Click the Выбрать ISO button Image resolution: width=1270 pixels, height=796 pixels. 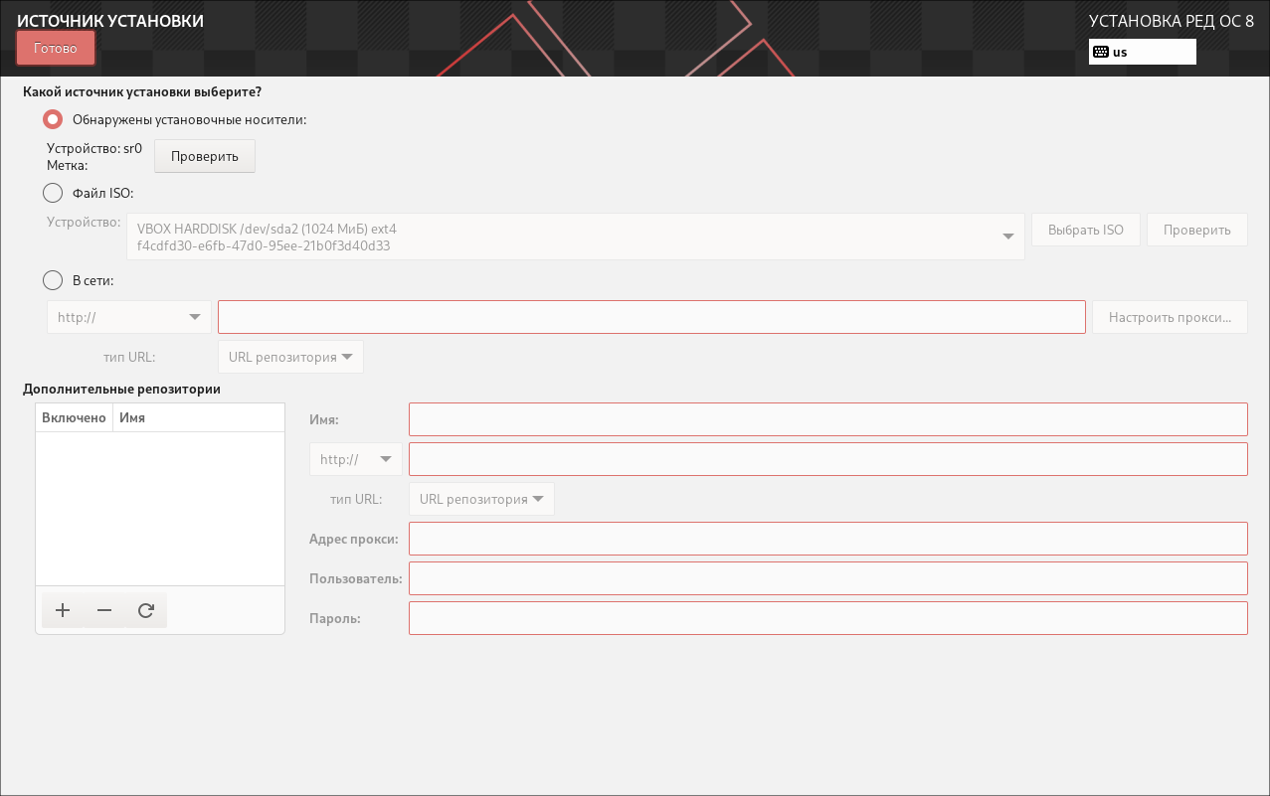click(x=1085, y=230)
